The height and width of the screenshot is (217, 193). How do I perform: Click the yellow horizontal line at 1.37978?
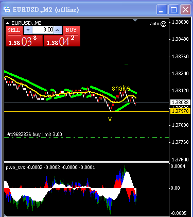[86, 112]
